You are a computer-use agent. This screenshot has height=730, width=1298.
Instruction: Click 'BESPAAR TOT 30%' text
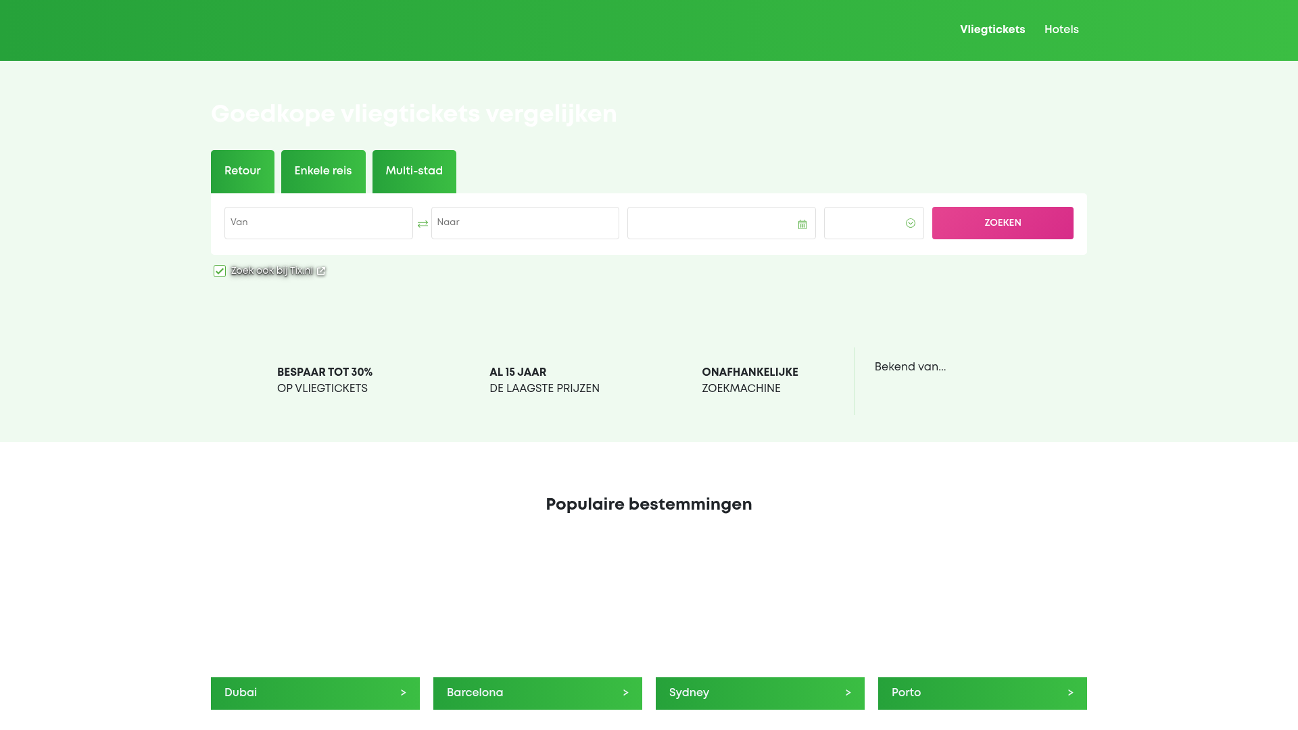pos(324,372)
